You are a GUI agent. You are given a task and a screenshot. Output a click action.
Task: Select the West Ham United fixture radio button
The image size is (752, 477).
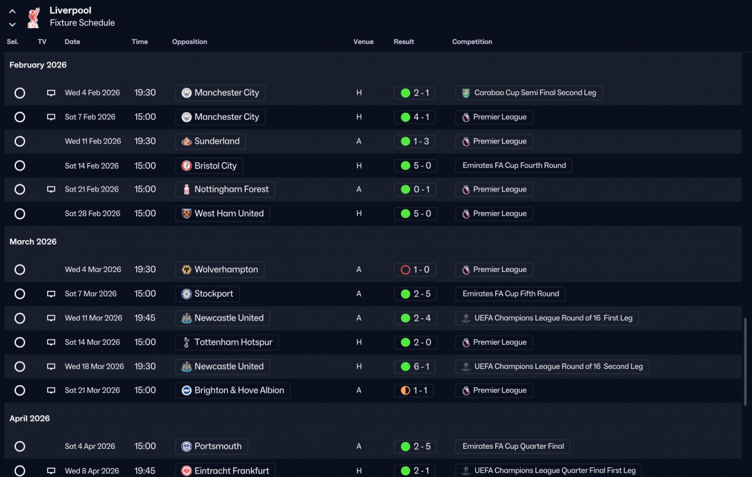click(x=20, y=214)
